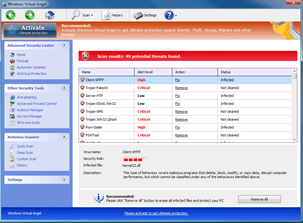Screen dimensions: 303x223
Task: Click the Service Manager icon
Action: tap(12, 116)
